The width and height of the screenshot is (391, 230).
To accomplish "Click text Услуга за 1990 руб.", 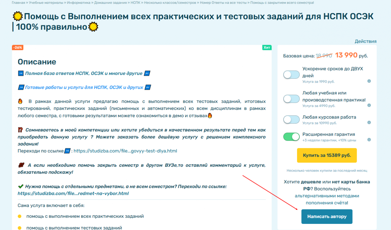I will (x=318, y=82).
